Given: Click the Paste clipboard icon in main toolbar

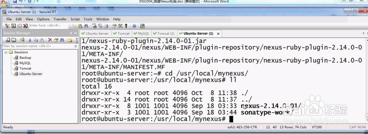Looking at the screenshot, I should coord(80,26).
